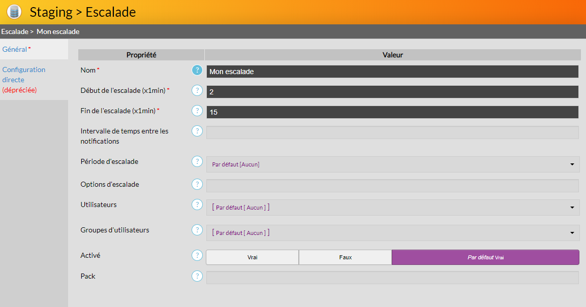
Task: Click the help icon next to Nom
Action: point(197,70)
